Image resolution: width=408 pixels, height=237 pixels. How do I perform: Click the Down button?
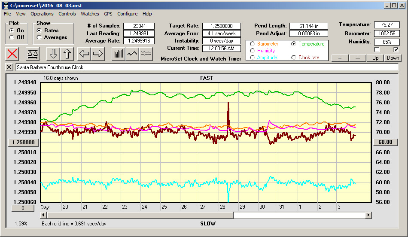point(393,58)
